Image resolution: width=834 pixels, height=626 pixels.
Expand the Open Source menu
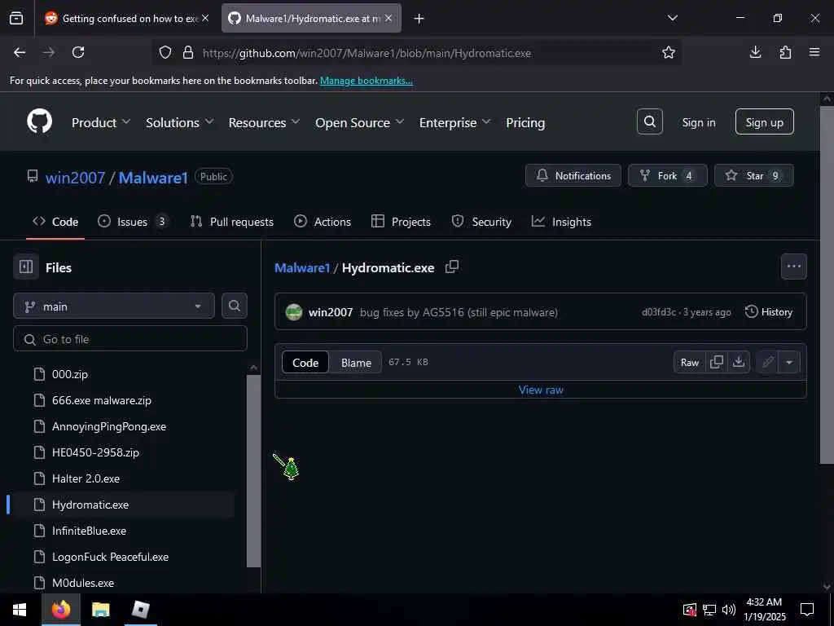(x=359, y=122)
